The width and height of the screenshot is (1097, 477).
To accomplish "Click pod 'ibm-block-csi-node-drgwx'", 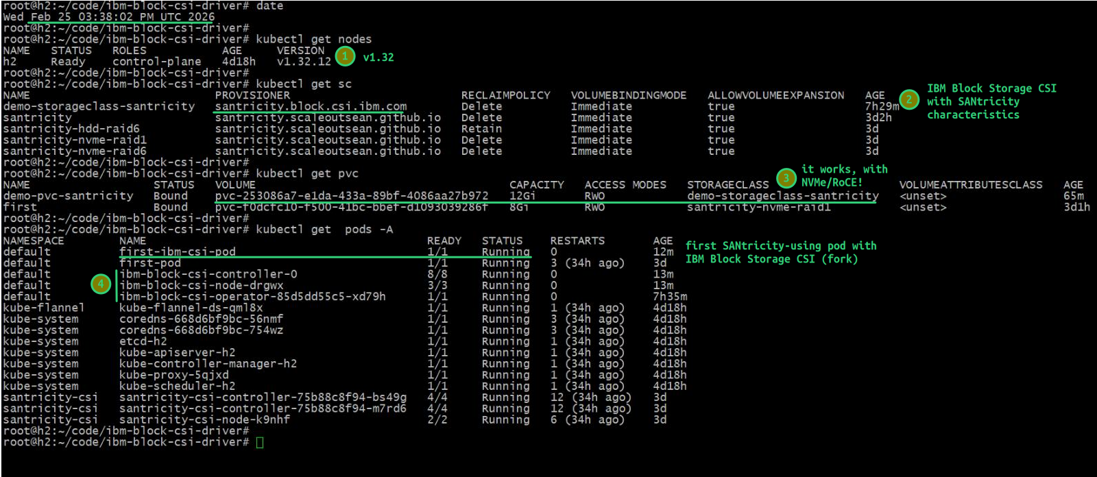I will [202, 286].
